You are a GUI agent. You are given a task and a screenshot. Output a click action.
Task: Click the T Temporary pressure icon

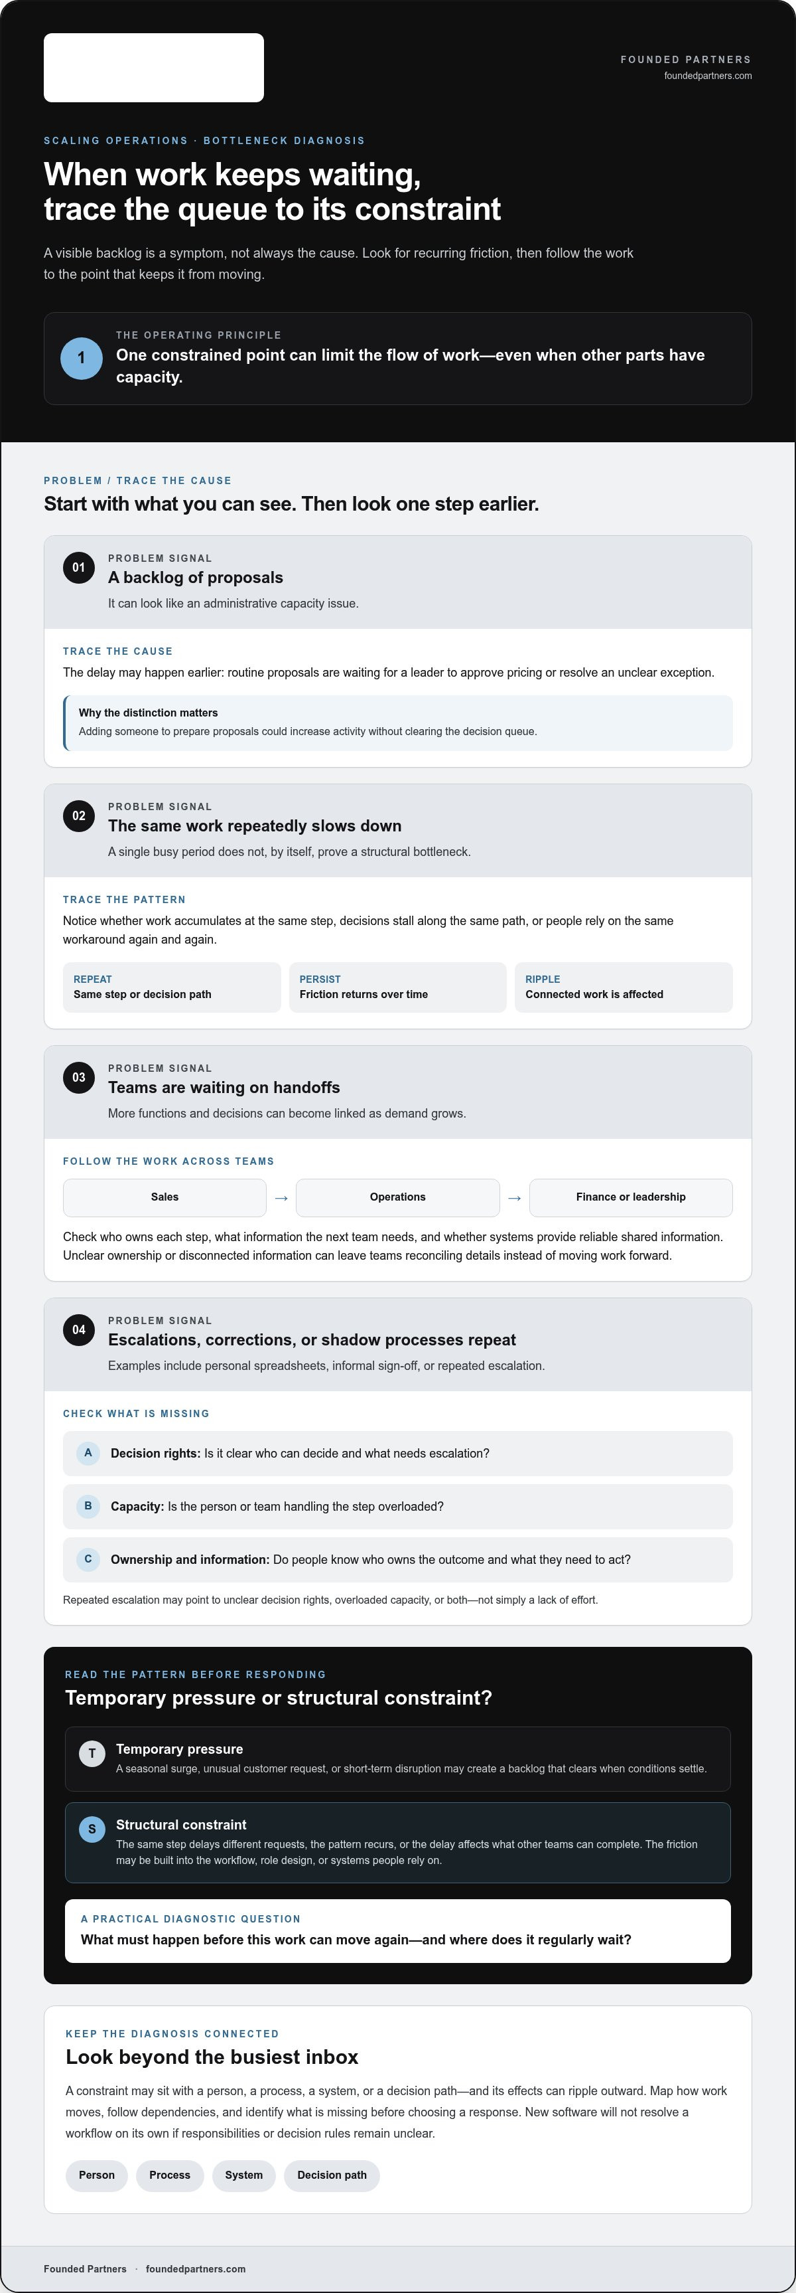(92, 1752)
